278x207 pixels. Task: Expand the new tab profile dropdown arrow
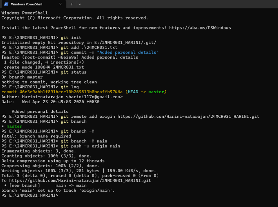coord(80,4)
